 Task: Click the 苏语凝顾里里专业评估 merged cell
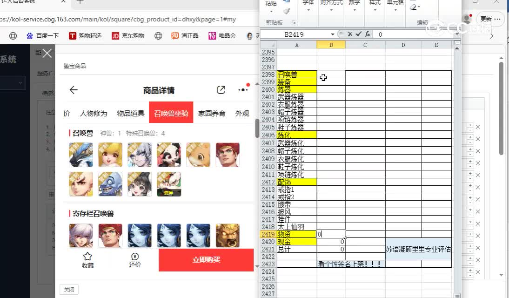(x=418, y=249)
